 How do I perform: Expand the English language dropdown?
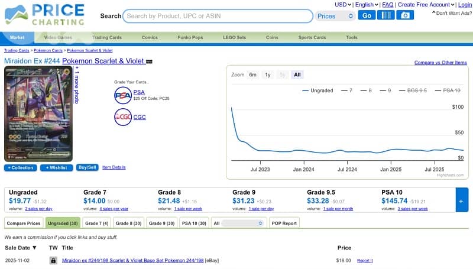pos(367,5)
